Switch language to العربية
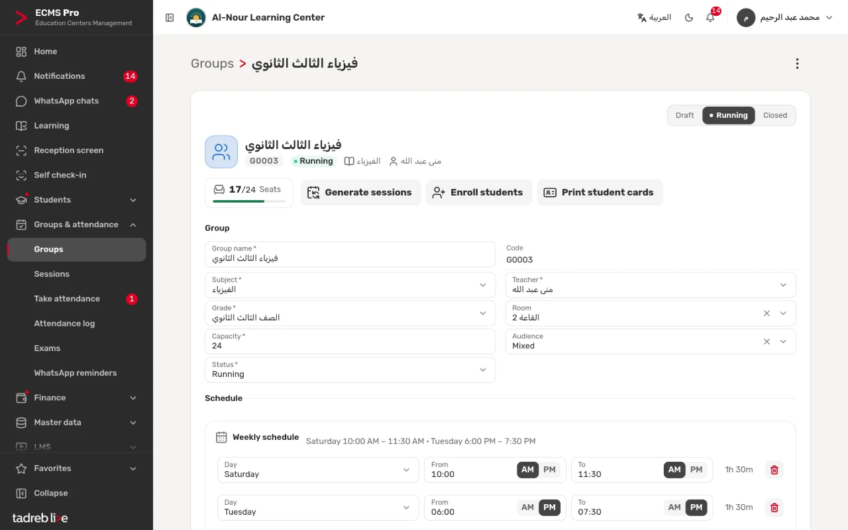This screenshot has width=848, height=530. click(654, 18)
